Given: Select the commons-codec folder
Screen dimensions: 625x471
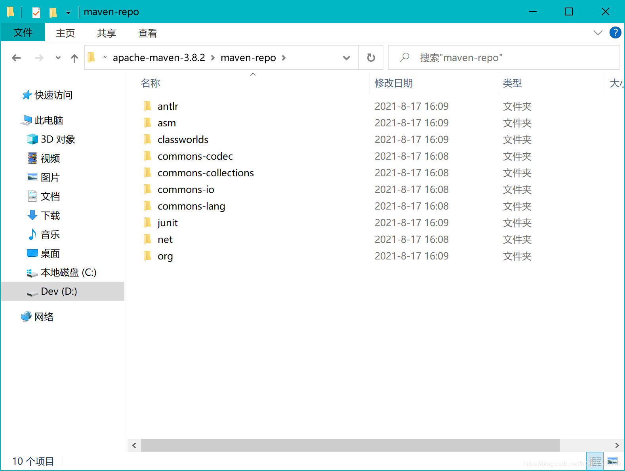Looking at the screenshot, I should (195, 156).
